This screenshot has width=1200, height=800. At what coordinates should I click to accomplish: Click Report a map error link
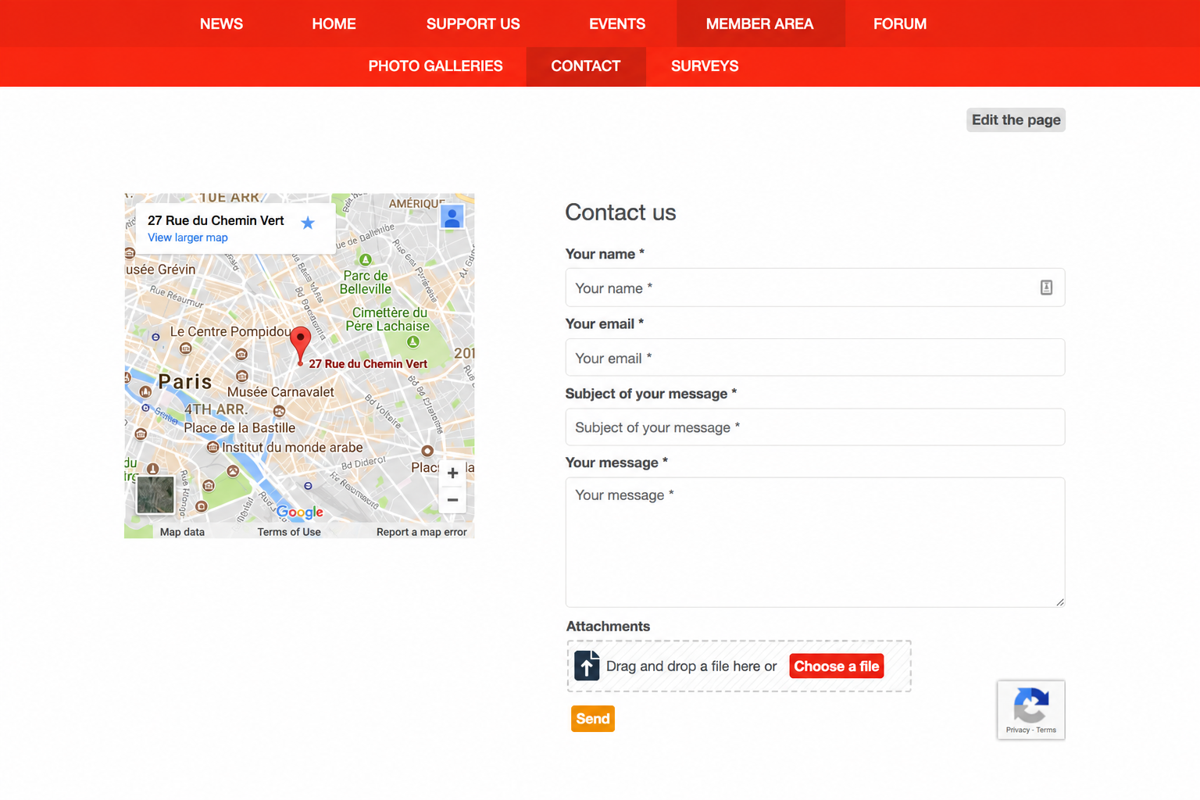point(421,532)
